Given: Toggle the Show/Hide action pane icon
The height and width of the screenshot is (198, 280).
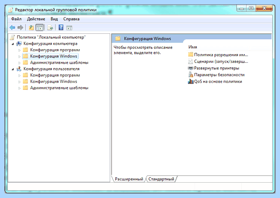Looking at the screenshot, I should point(69,28).
